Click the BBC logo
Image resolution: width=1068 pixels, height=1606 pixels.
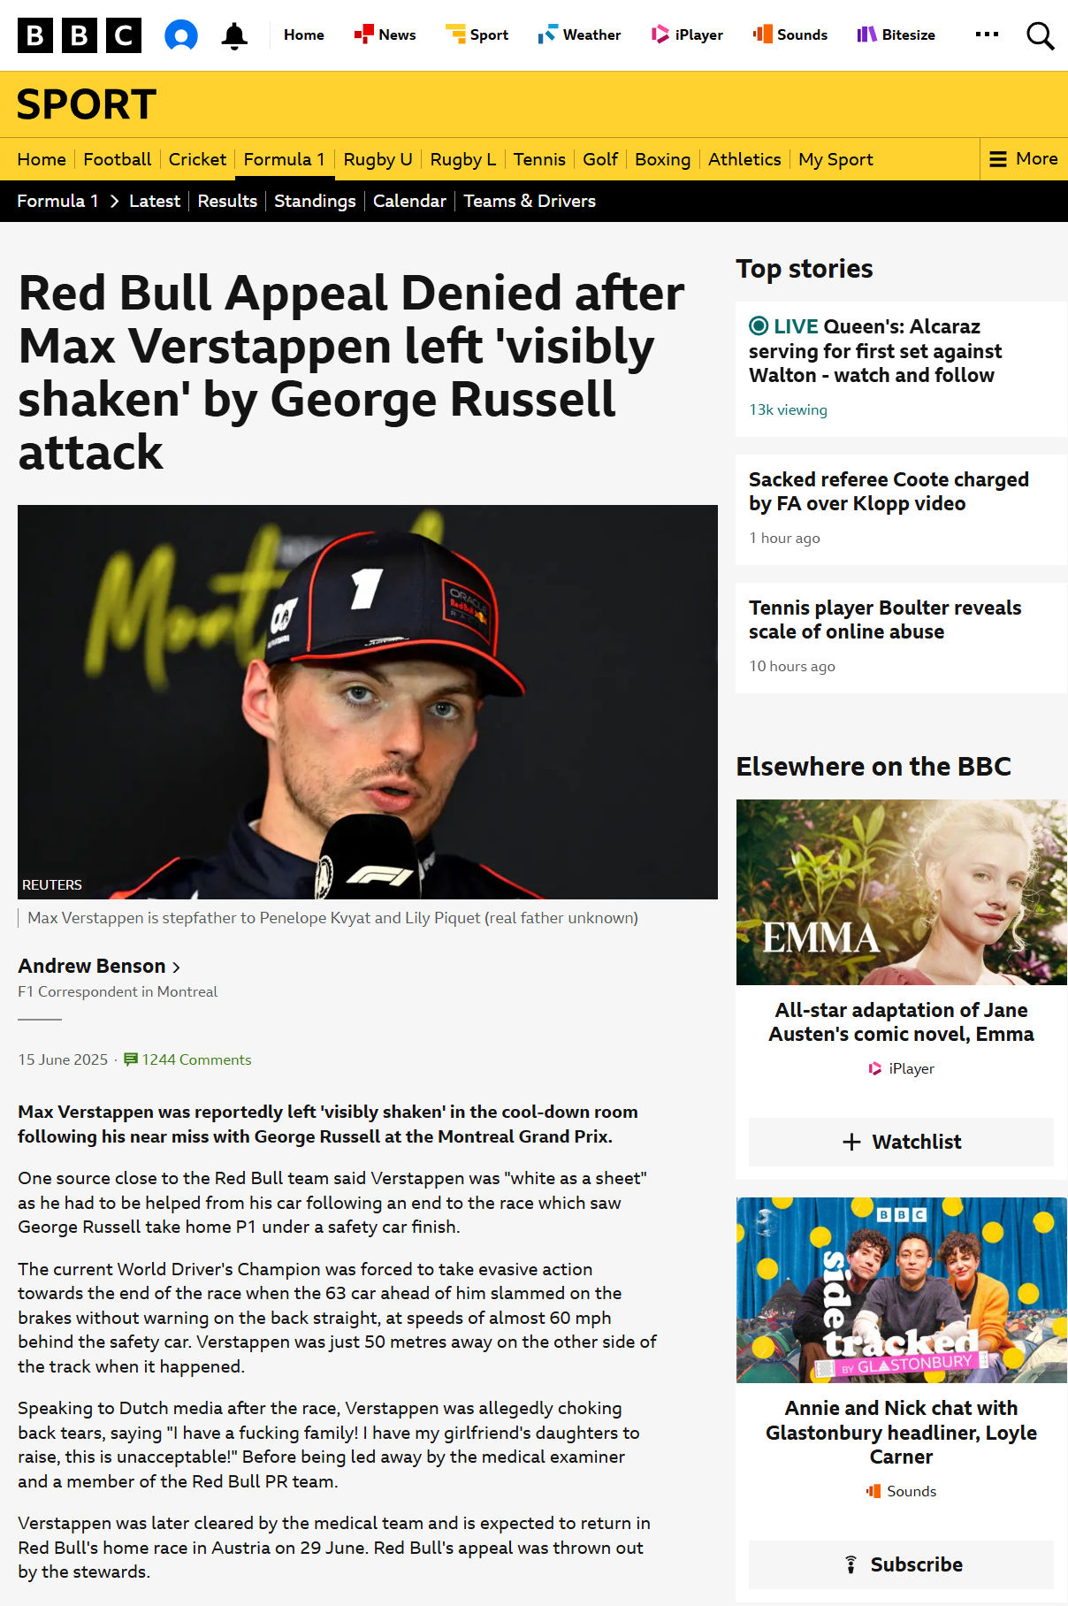(80, 35)
